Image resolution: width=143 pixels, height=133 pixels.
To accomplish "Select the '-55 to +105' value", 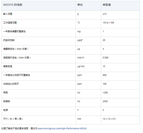I will click(x=108, y=23).
